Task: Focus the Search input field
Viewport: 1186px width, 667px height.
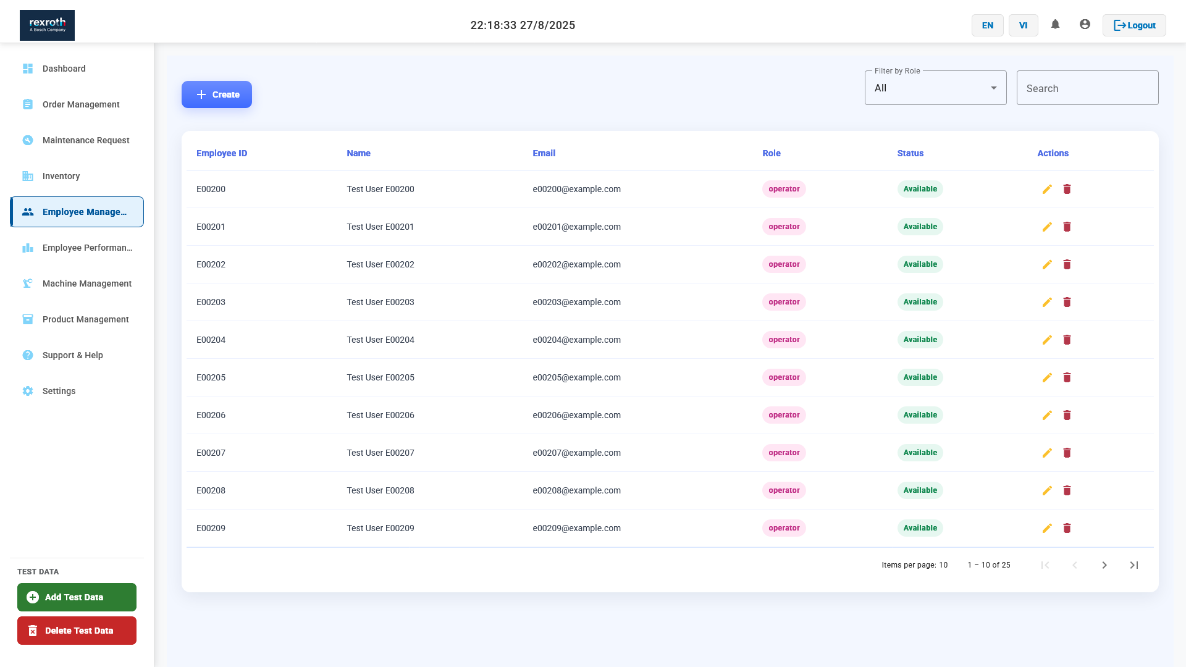Action: [1087, 88]
